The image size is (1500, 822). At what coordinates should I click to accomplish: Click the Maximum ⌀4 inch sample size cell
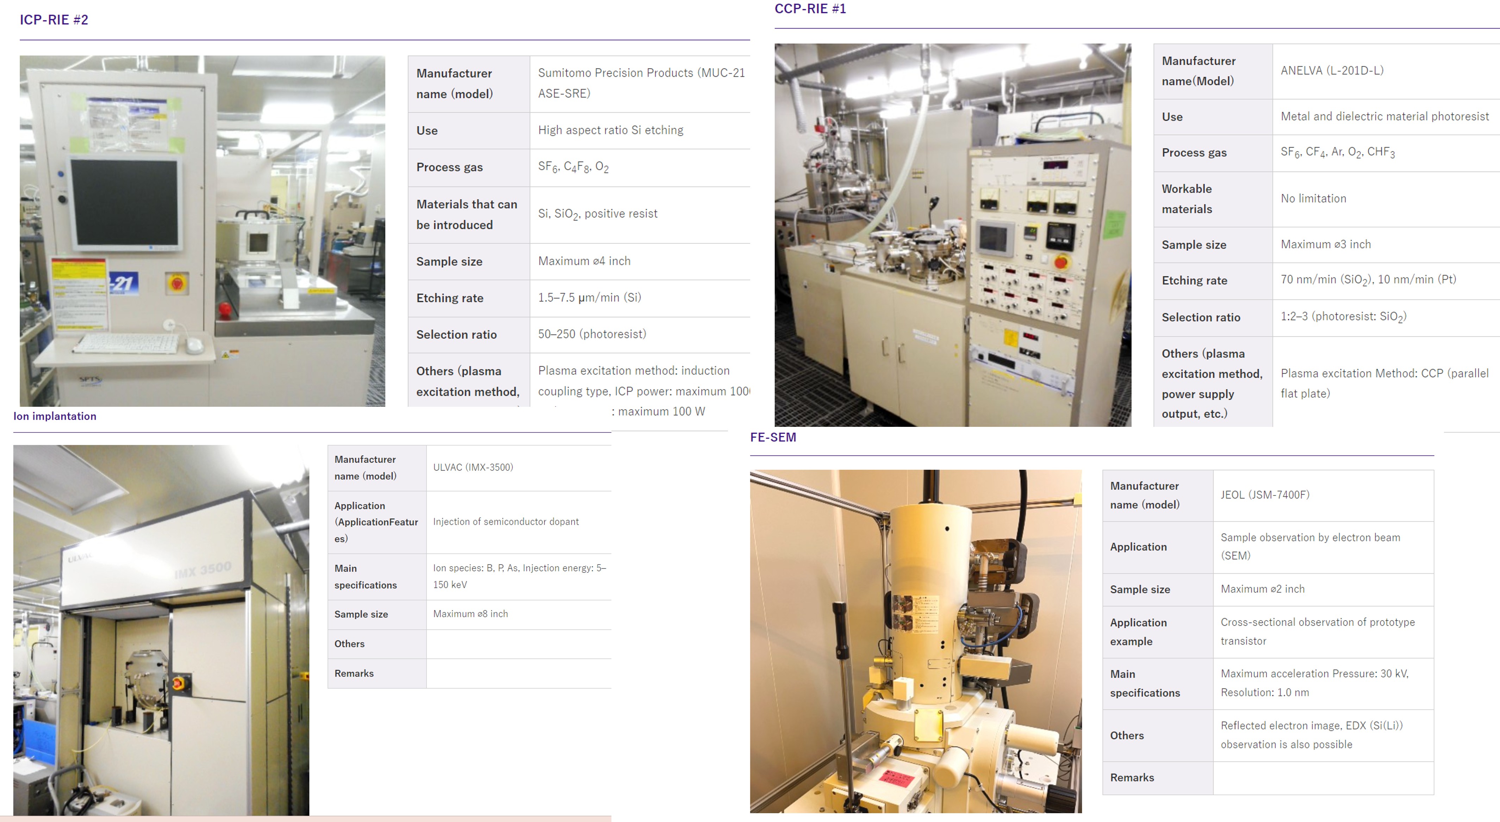640,261
